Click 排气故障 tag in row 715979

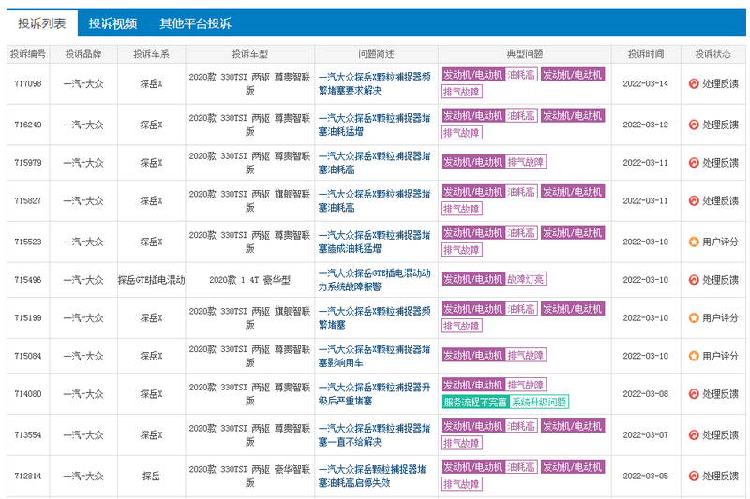[526, 162]
